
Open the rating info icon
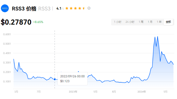pos(89,8)
